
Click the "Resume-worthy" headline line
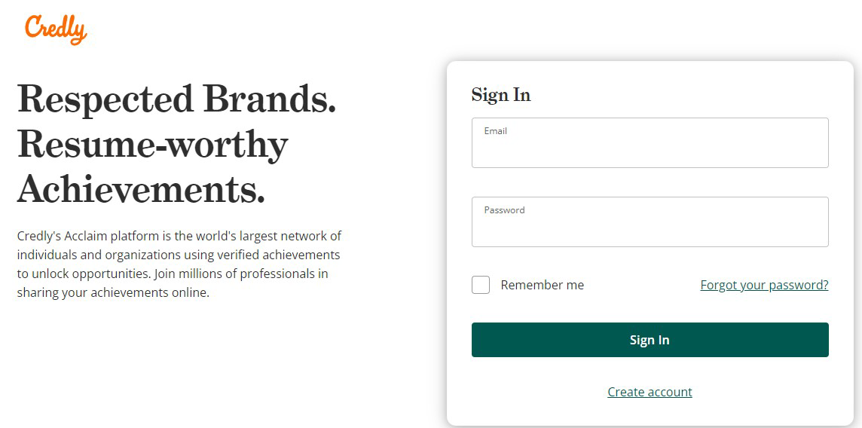(152, 144)
